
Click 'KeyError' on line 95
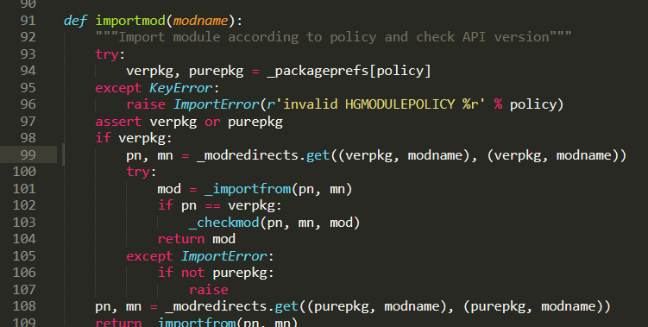[181, 88]
